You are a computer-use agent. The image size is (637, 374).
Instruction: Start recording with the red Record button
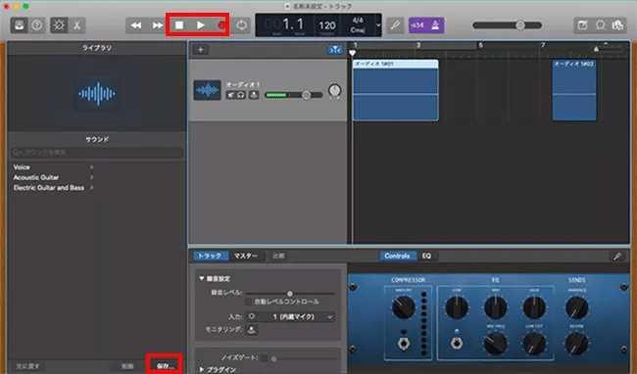[x=221, y=25]
